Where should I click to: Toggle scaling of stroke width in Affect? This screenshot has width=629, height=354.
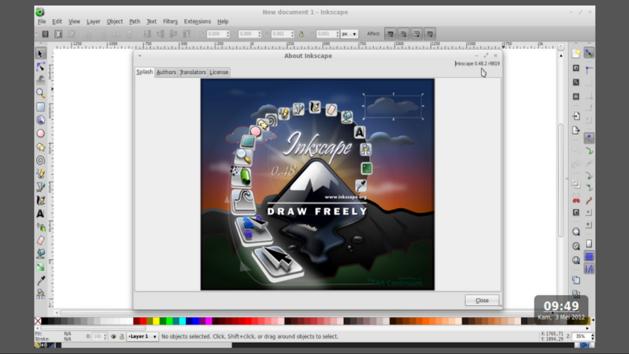pyautogui.click(x=391, y=34)
